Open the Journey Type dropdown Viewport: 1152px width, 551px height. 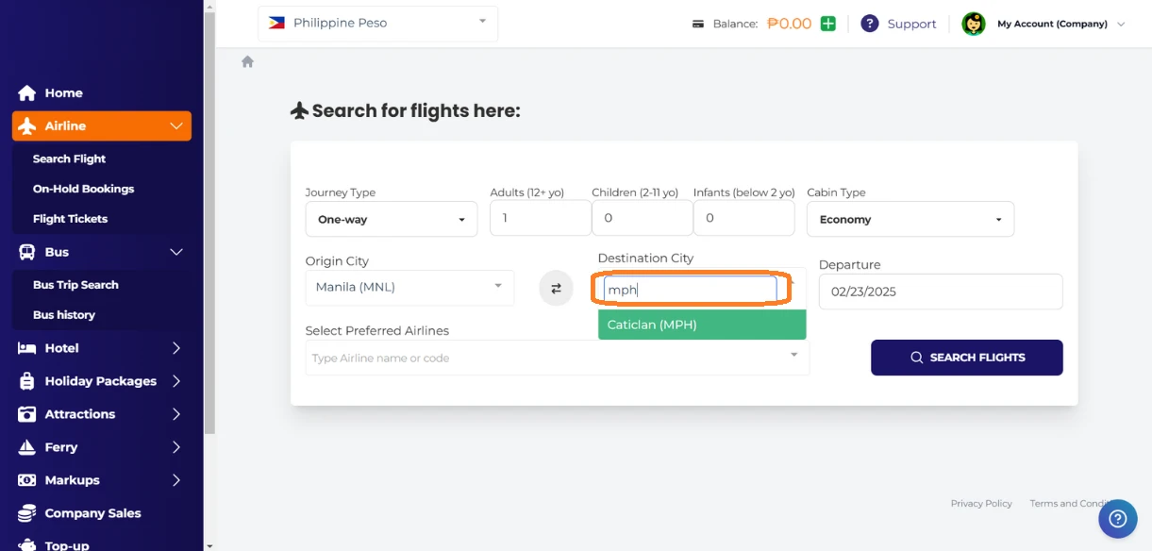(391, 219)
